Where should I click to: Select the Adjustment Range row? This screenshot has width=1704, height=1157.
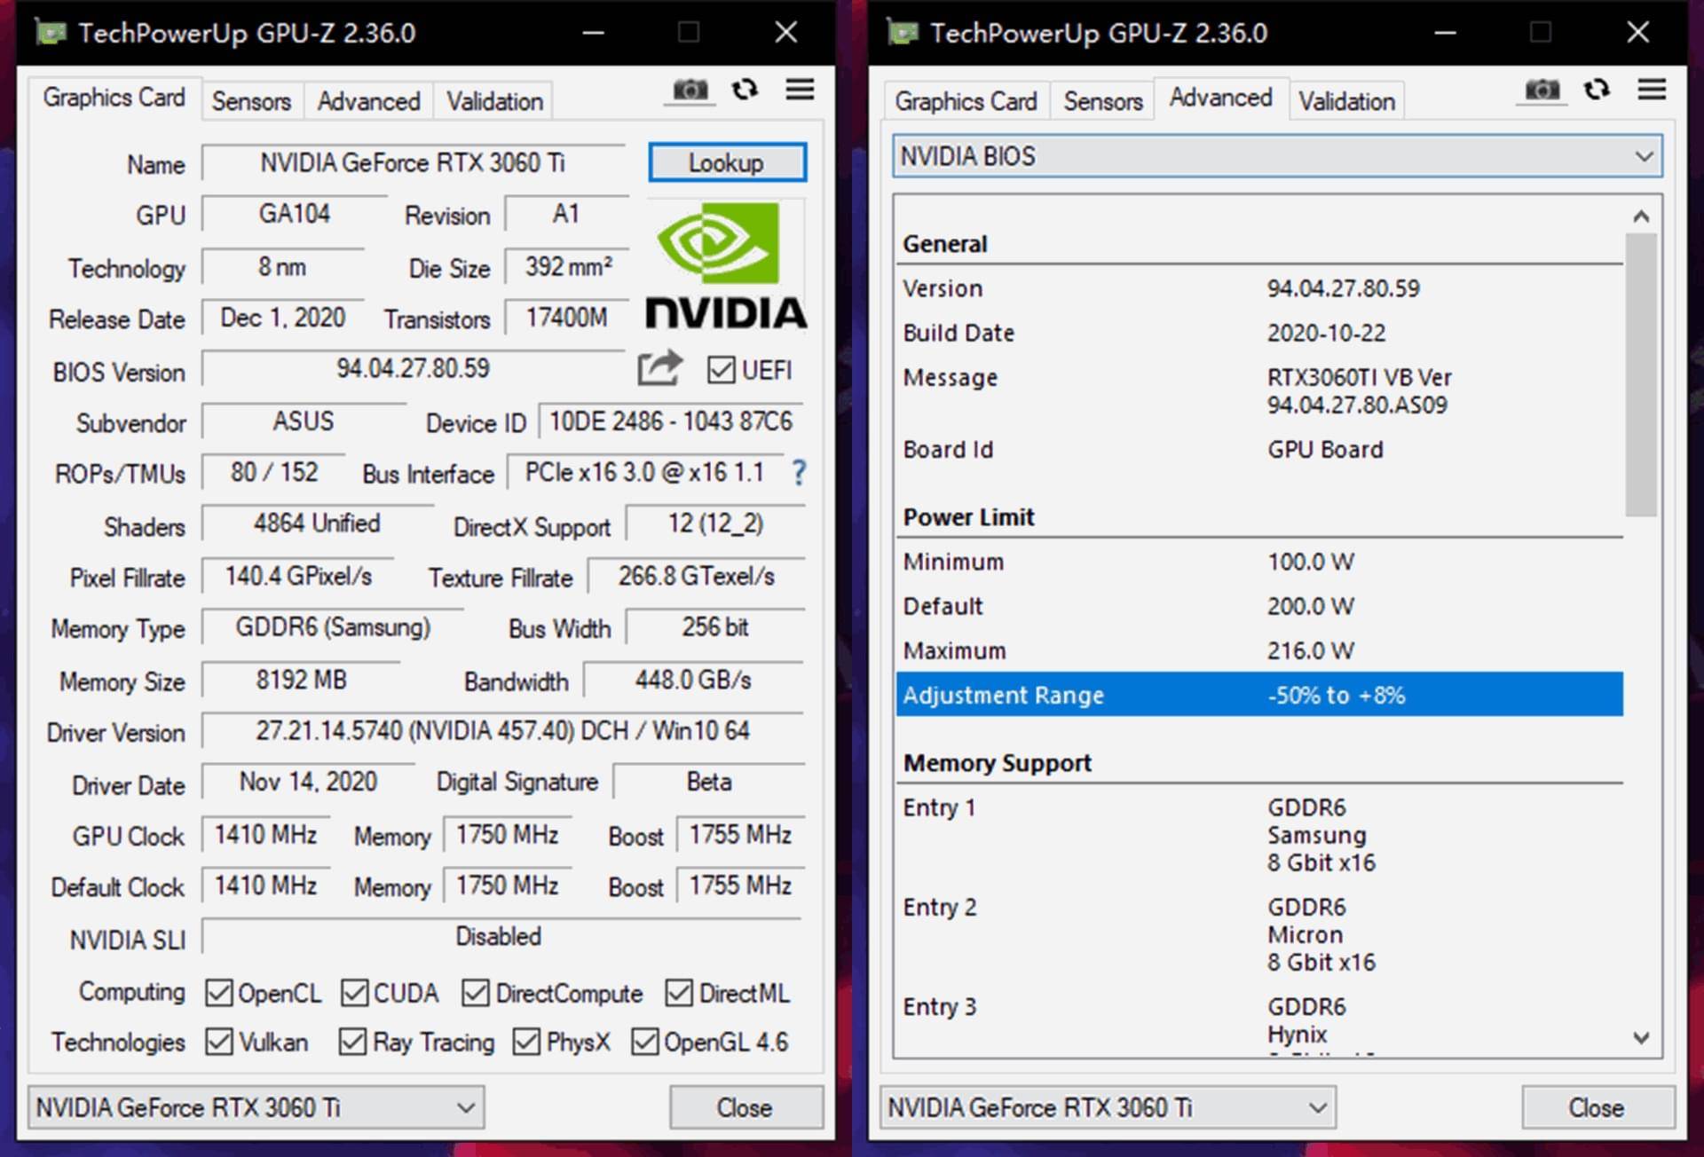pyautogui.click(x=1259, y=695)
